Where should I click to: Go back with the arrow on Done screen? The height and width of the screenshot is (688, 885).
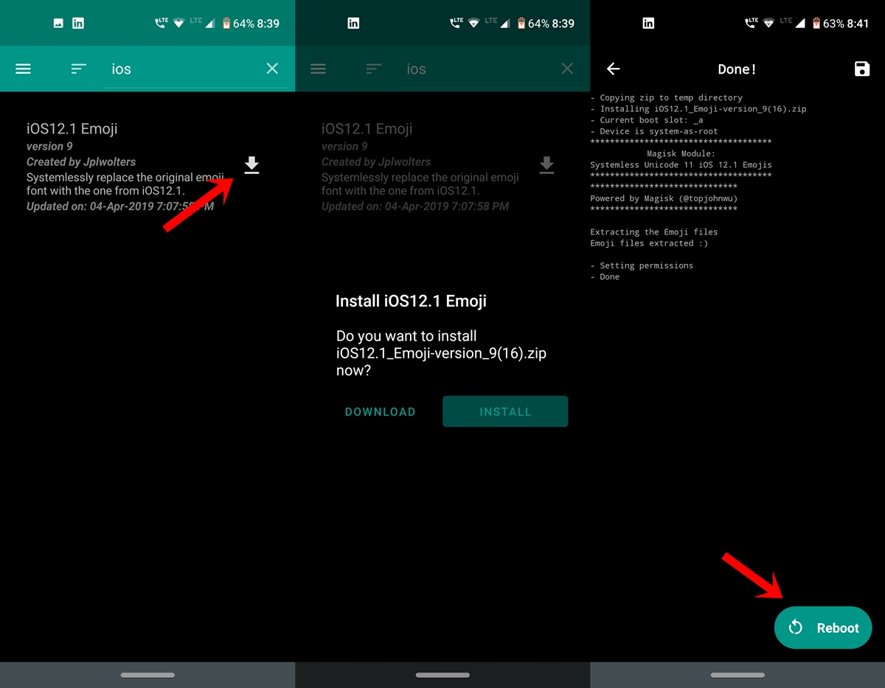tap(613, 69)
